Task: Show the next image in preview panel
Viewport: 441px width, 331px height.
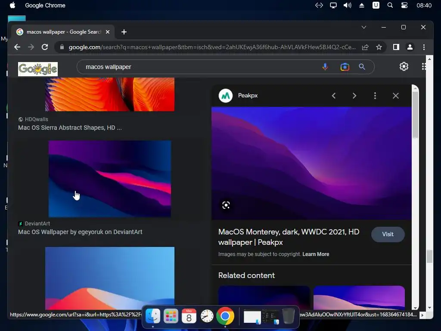Action: click(x=354, y=96)
